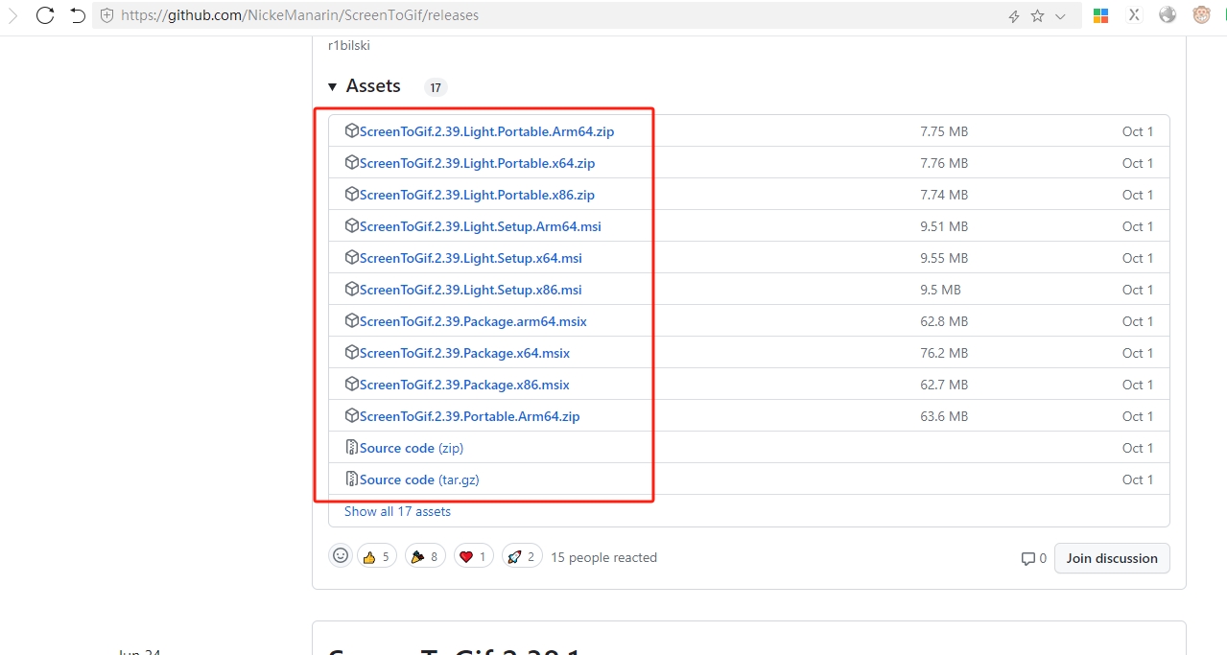The width and height of the screenshot is (1227, 655).
Task: Click the four-color squares extension icon
Action: 1100,15
